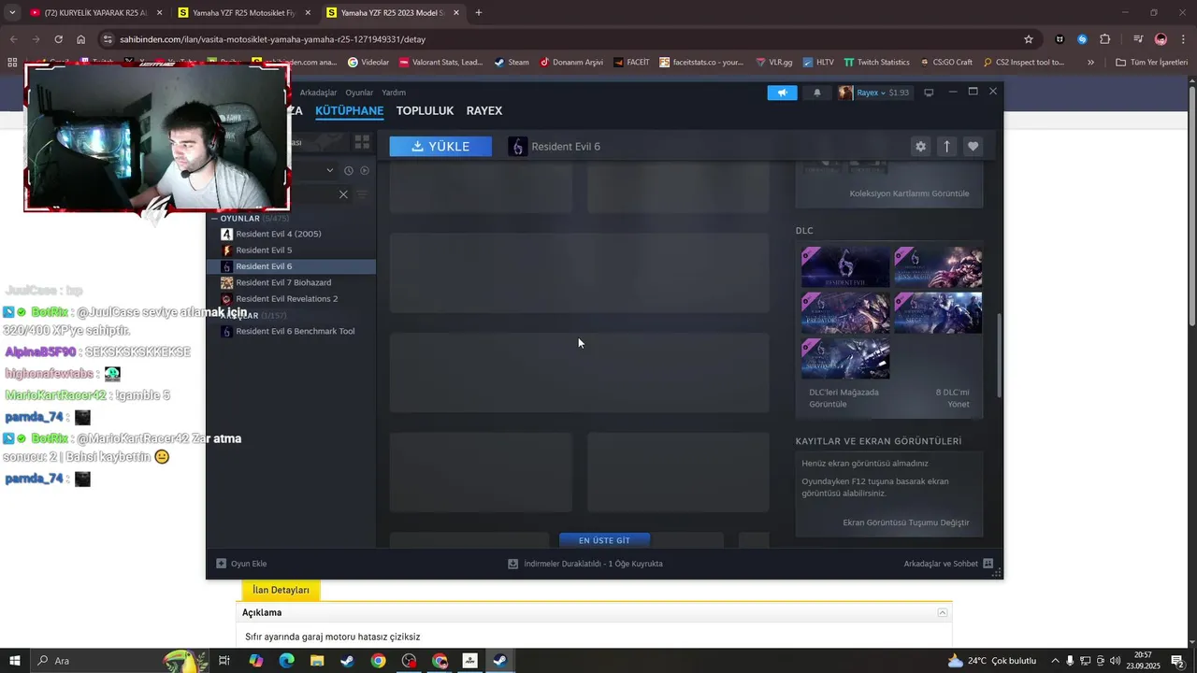Open Steam bookmark in bookmarks bar

[x=512, y=63]
